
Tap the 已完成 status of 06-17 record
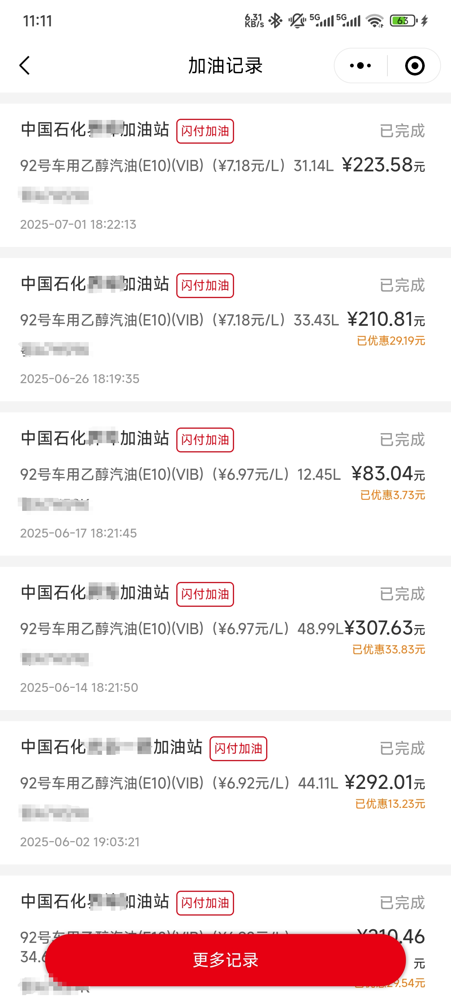pos(402,440)
